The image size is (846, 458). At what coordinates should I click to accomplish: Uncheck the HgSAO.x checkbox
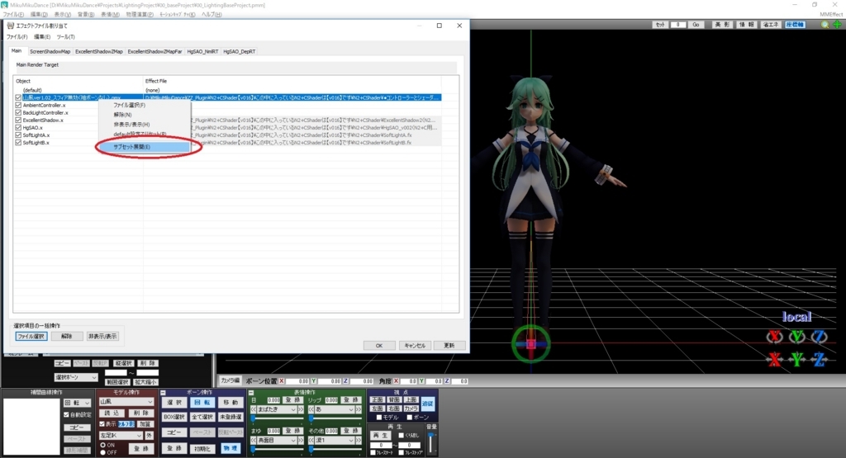18,128
